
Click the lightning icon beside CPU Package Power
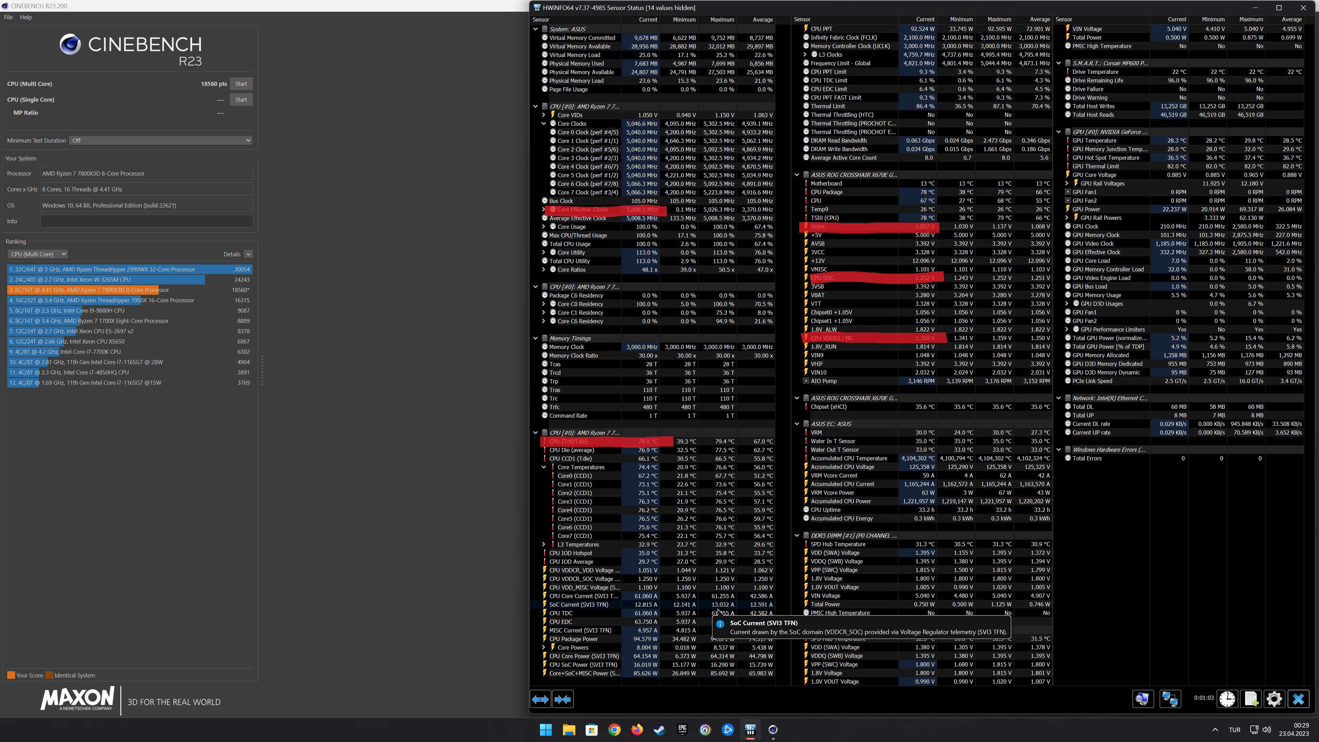544,639
